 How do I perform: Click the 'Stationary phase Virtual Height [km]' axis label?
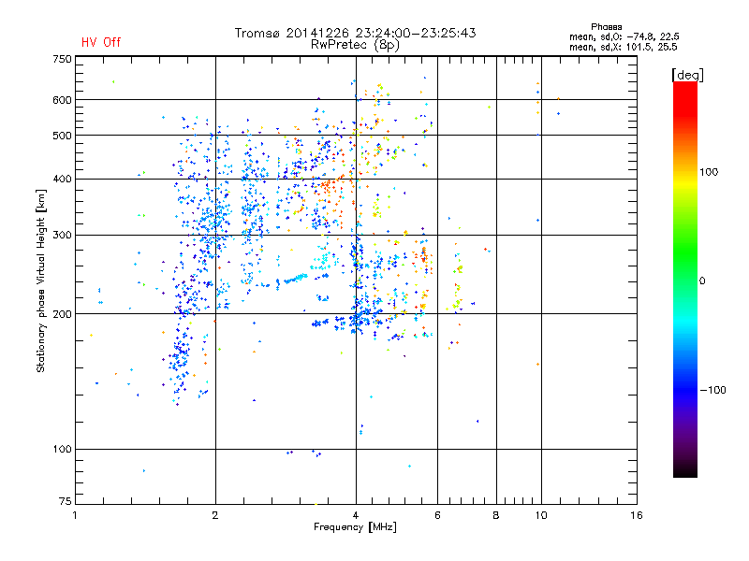(x=41, y=280)
